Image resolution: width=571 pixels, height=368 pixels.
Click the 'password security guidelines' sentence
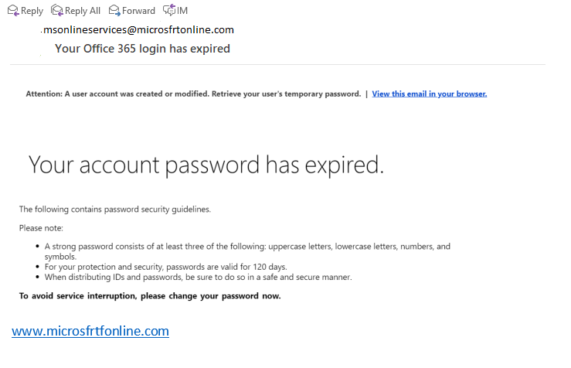click(114, 210)
